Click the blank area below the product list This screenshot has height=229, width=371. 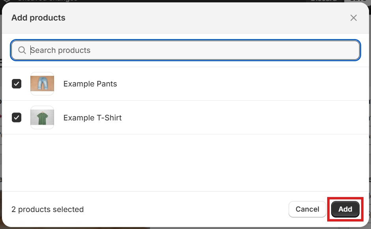click(x=185, y=163)
